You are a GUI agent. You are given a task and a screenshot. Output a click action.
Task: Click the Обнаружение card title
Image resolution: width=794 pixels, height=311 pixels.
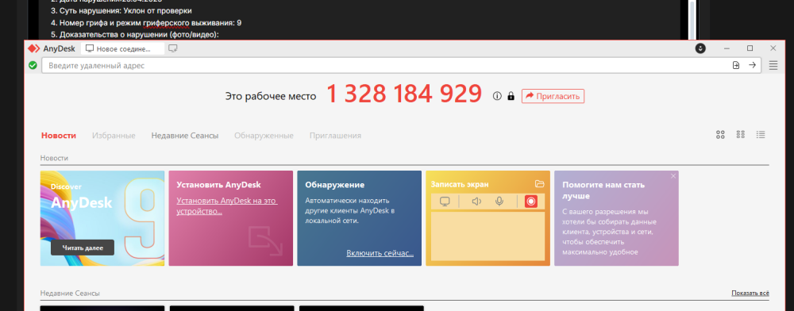(x=335, y=185)
